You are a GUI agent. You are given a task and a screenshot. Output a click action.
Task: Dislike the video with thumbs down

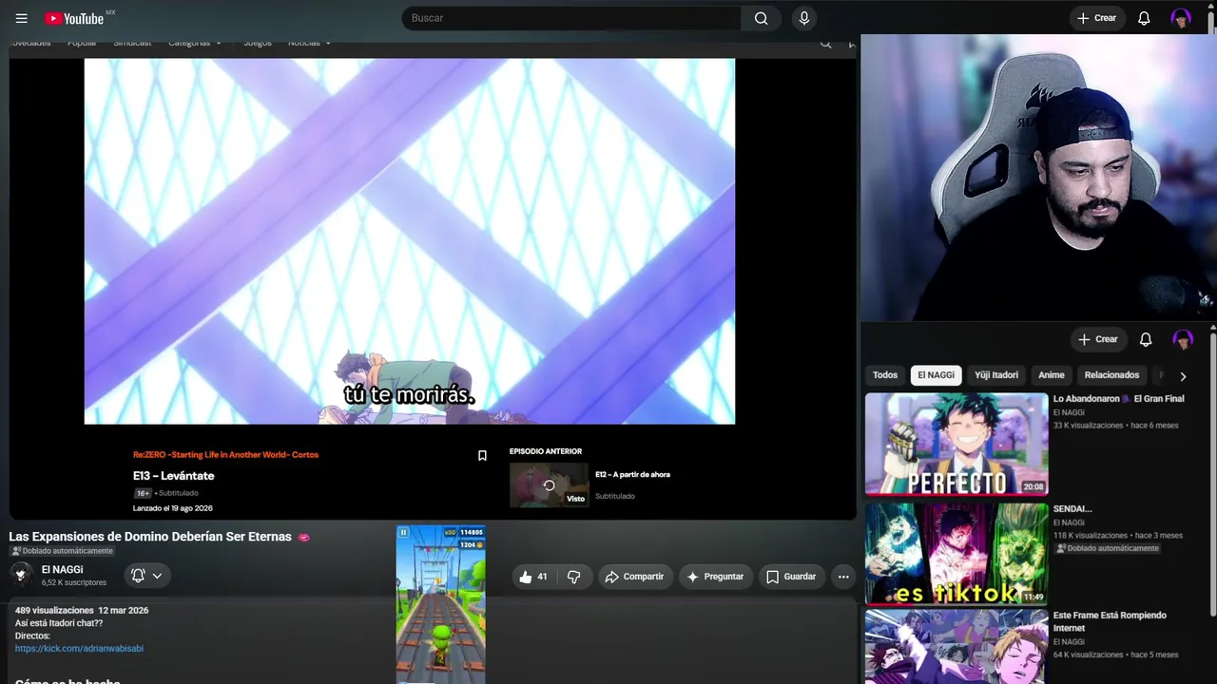pos(573,577)
